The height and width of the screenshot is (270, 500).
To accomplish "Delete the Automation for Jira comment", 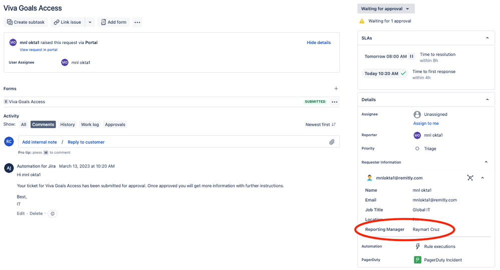I will [x=36, y=213].
